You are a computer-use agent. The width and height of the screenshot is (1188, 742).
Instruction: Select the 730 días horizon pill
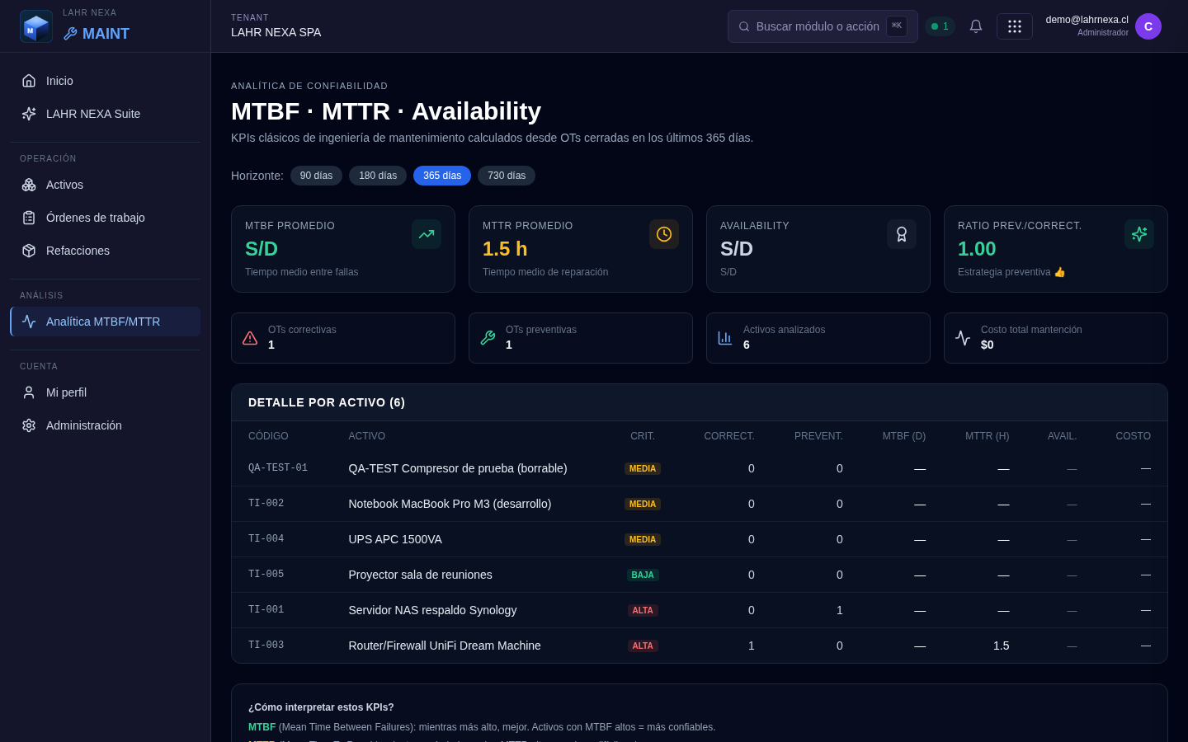point(507,176)
